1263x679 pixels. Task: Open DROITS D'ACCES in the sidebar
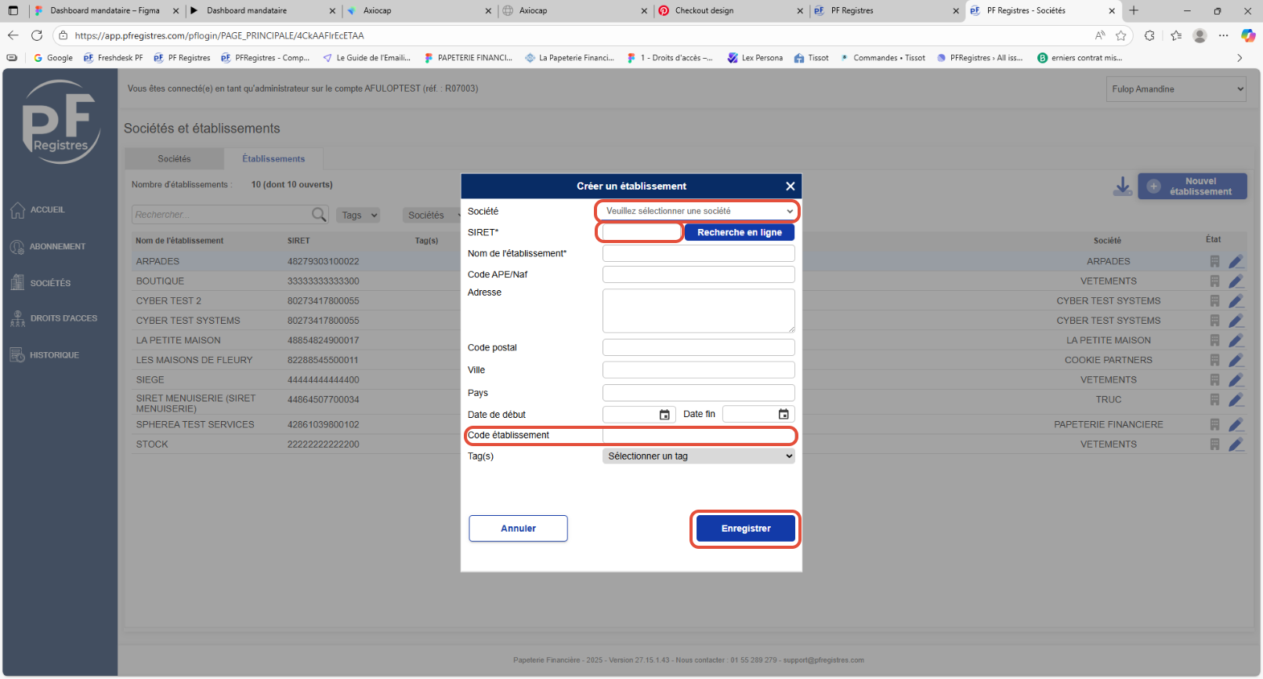[x=53, y=318]
